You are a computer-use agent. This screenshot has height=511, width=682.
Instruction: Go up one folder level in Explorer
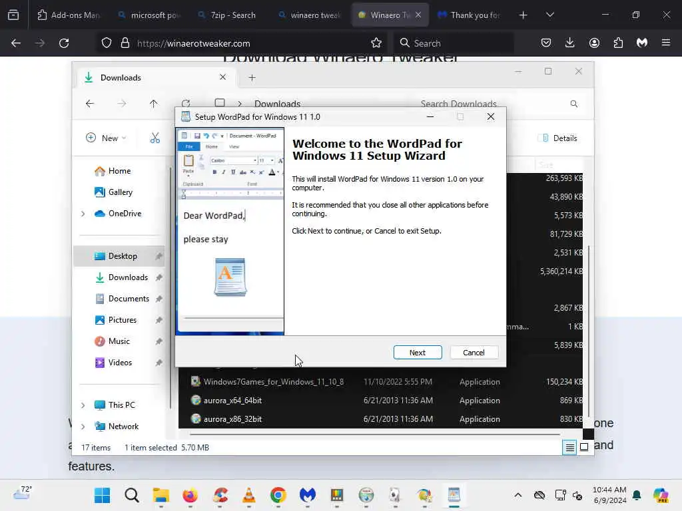point(154,103)
